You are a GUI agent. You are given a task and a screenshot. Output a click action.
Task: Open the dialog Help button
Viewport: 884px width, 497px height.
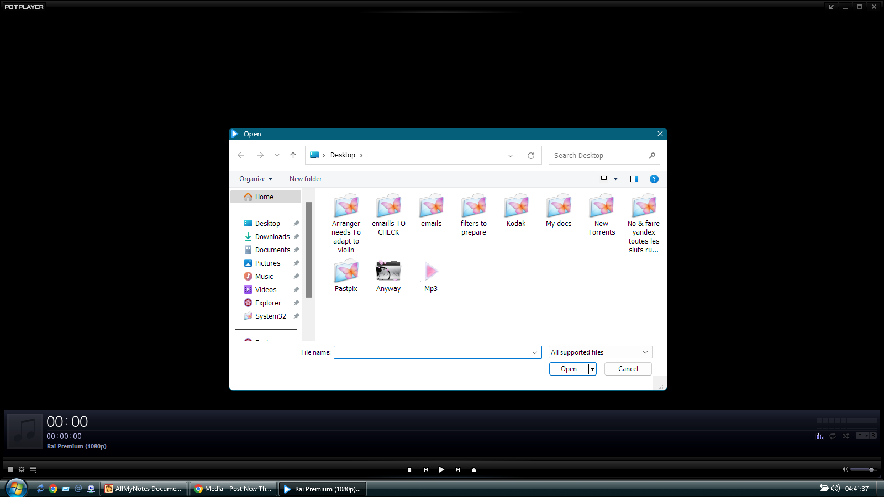(x=654, y=179)
